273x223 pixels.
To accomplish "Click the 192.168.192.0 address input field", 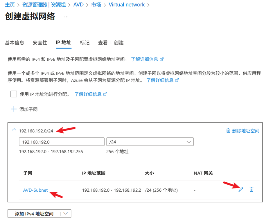I will 61,142.
